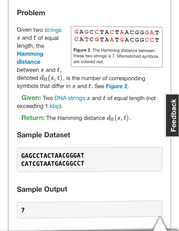
Task: Open the "kbp" definition link
Action: (x=55, y=106)
